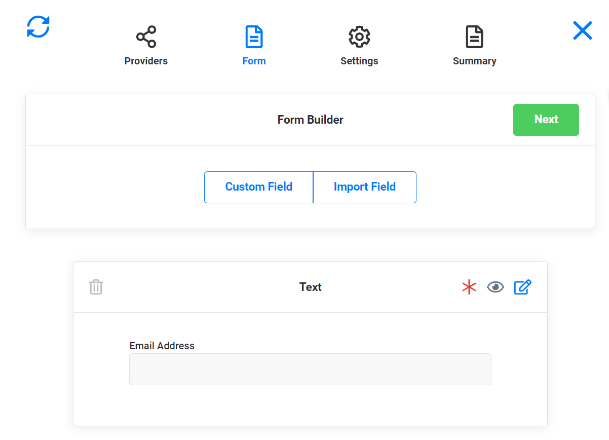Click the Import Field button
Viewport: 609px width, 440px height.
(x=364, y=187)
